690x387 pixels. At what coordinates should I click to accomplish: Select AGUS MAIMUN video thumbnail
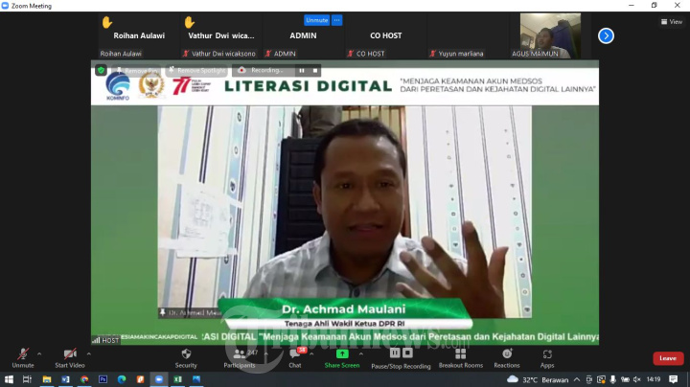(550, 36)
